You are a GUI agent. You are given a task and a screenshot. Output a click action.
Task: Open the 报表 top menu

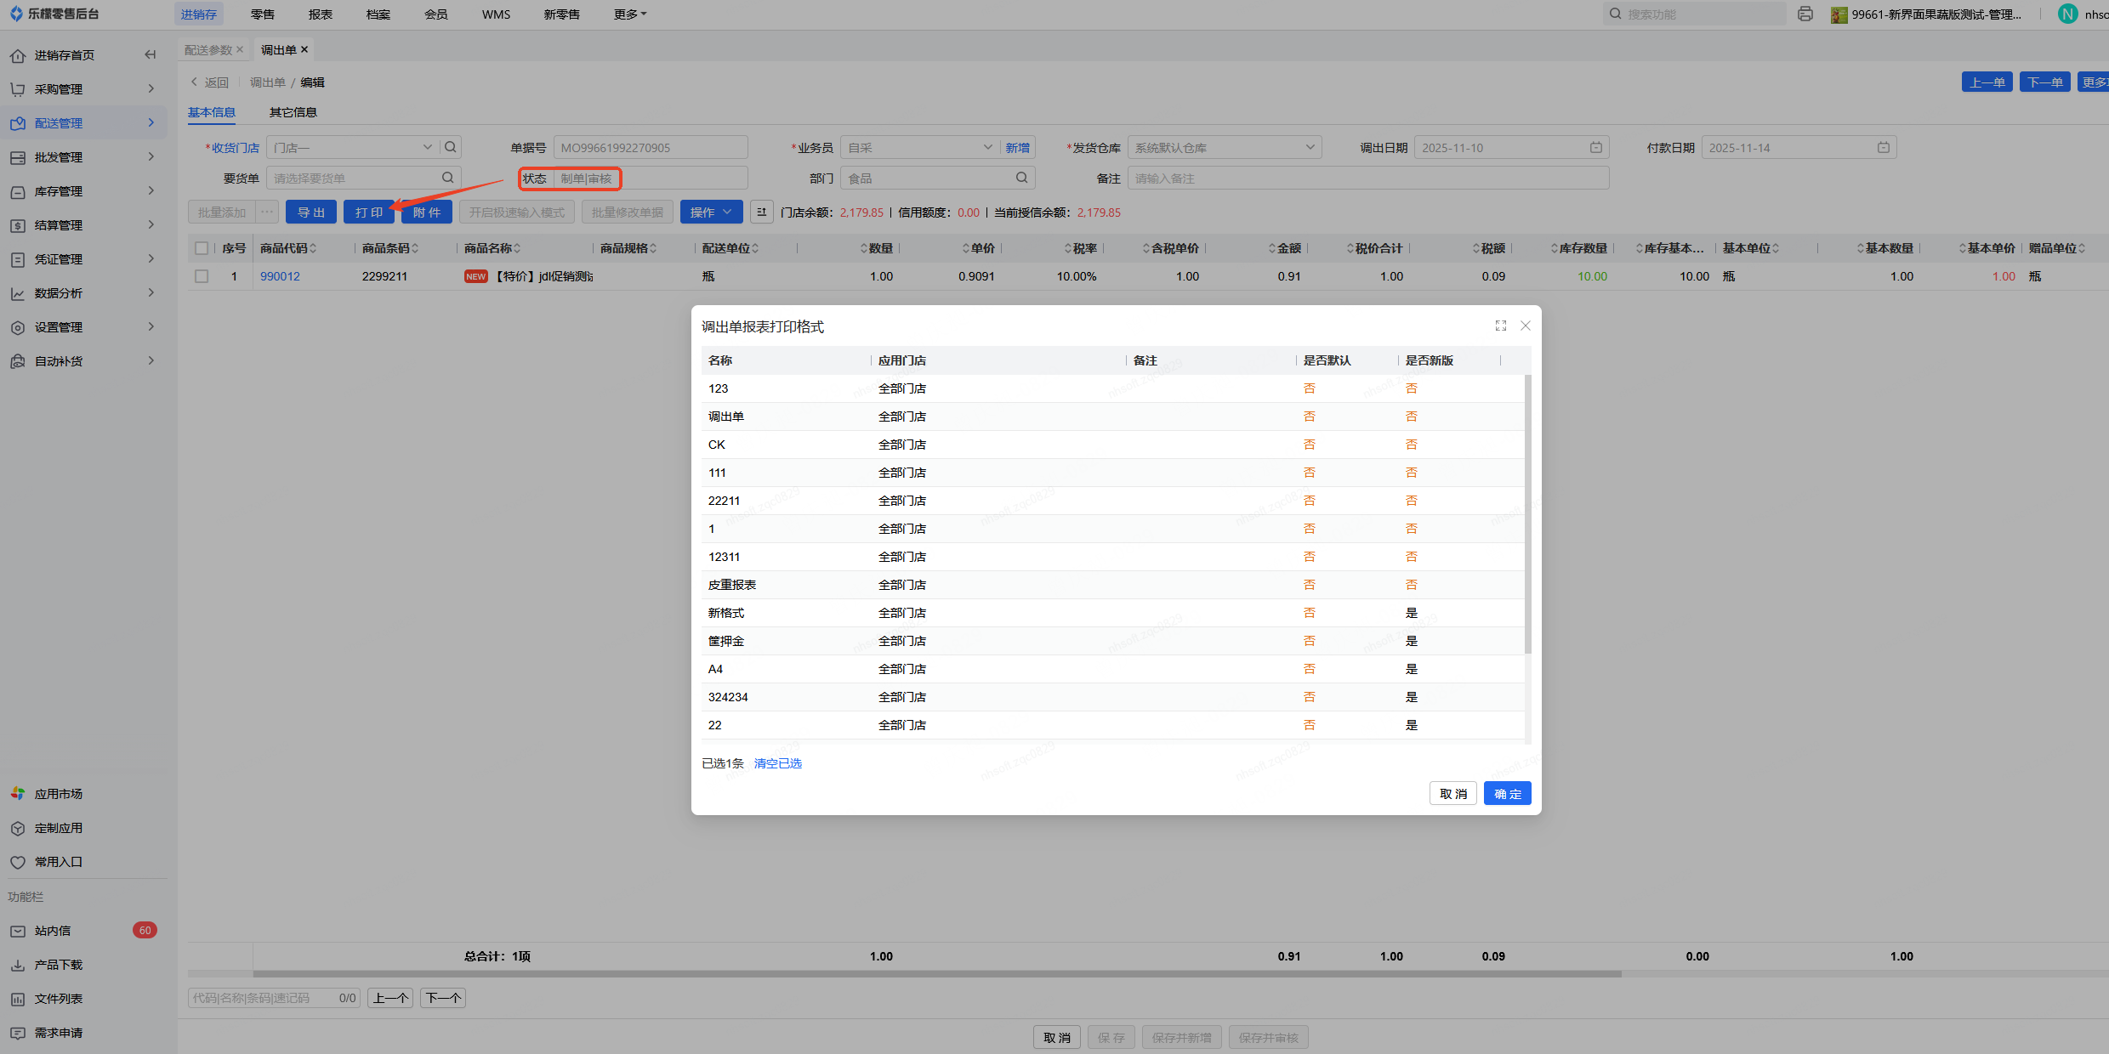tap(321, 14)
